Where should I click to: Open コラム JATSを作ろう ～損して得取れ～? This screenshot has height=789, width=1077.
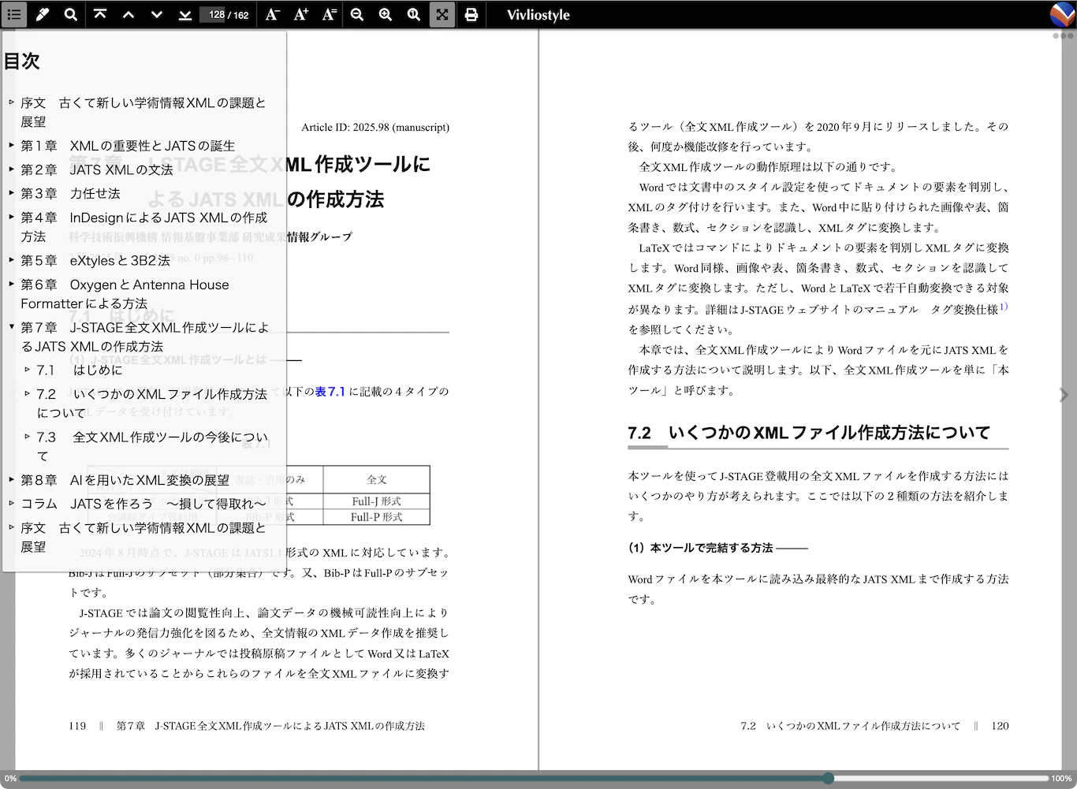coord(143,504)
